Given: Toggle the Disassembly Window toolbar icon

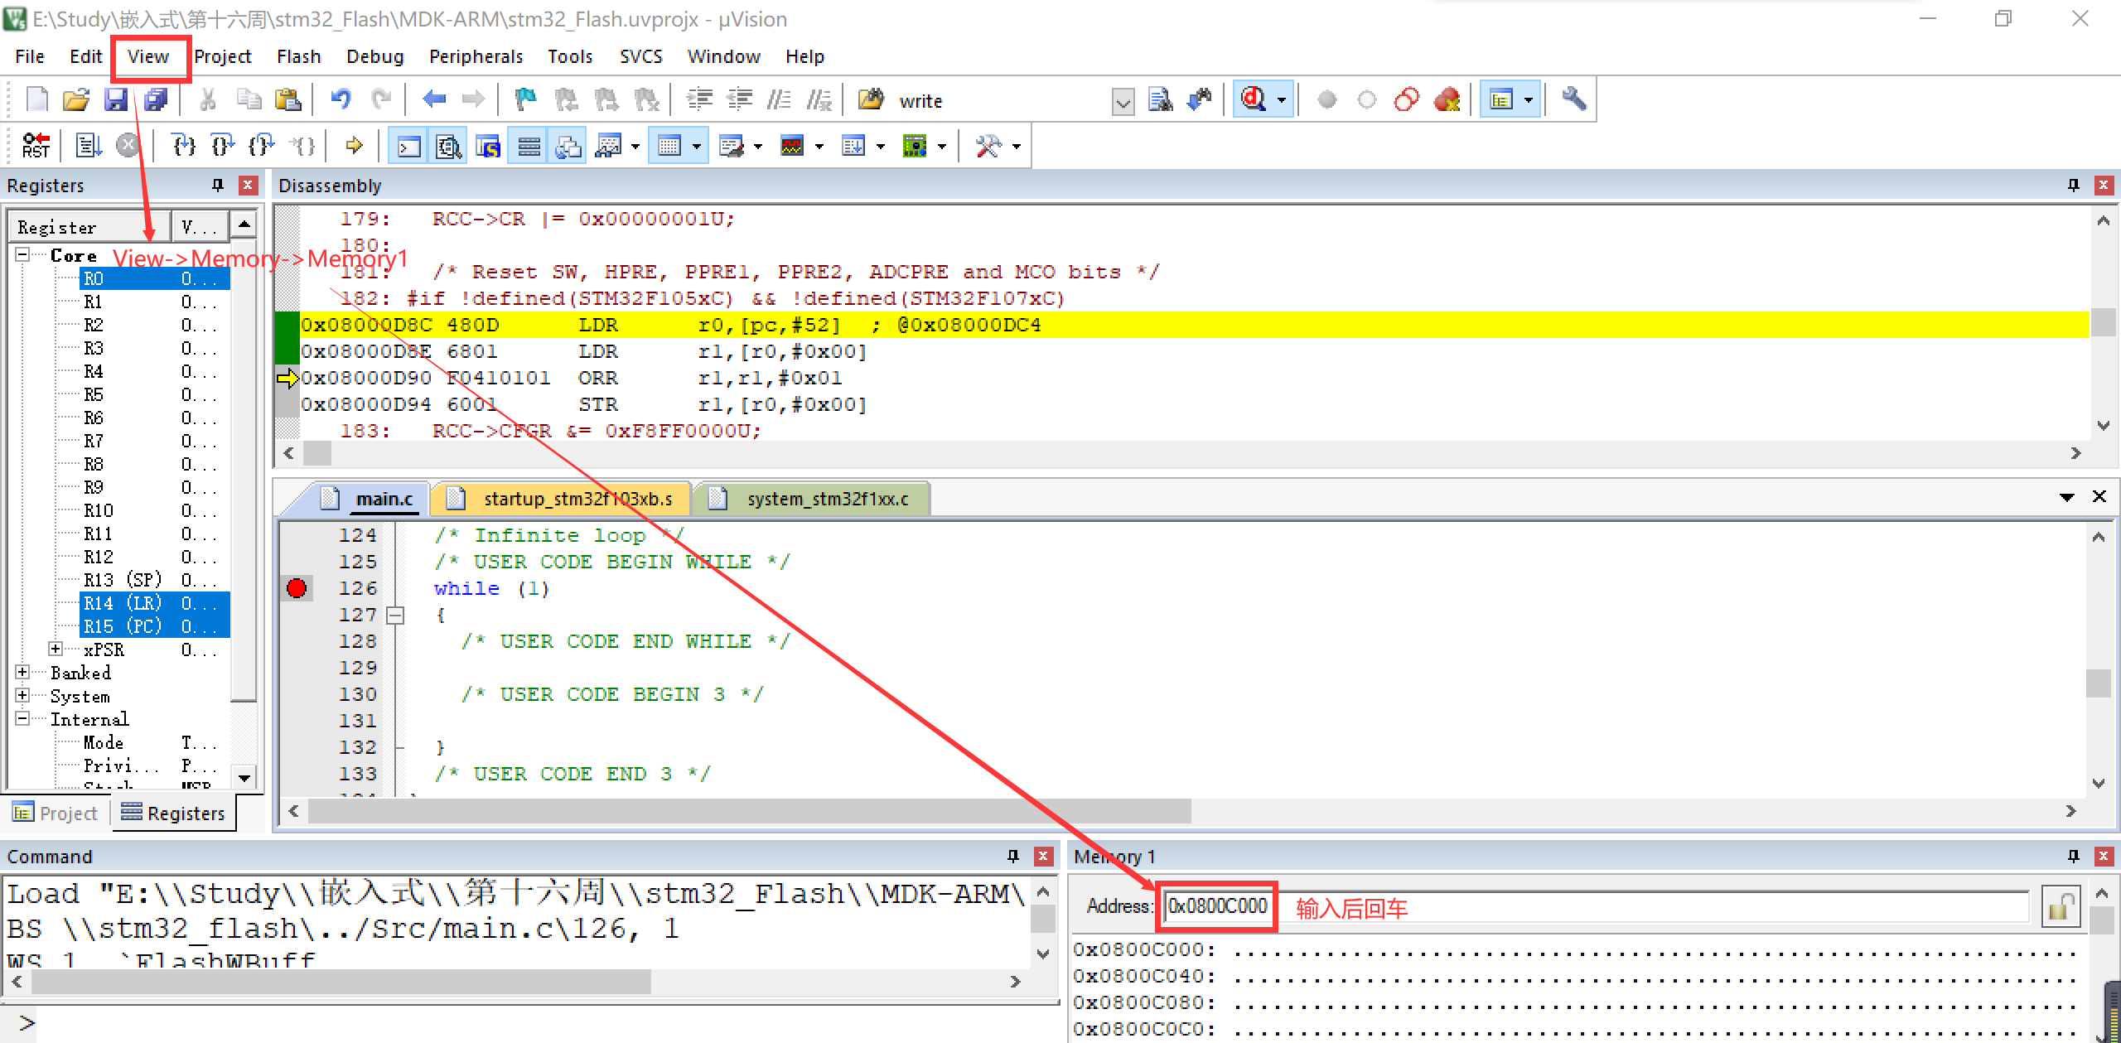Looking at the screenshot, I should (447, 145).
